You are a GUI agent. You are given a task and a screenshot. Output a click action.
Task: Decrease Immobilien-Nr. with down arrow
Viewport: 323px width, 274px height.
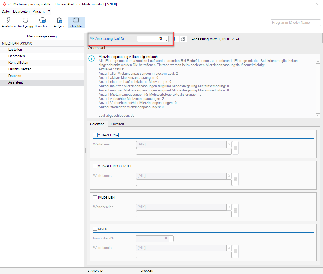pos(171,240)
